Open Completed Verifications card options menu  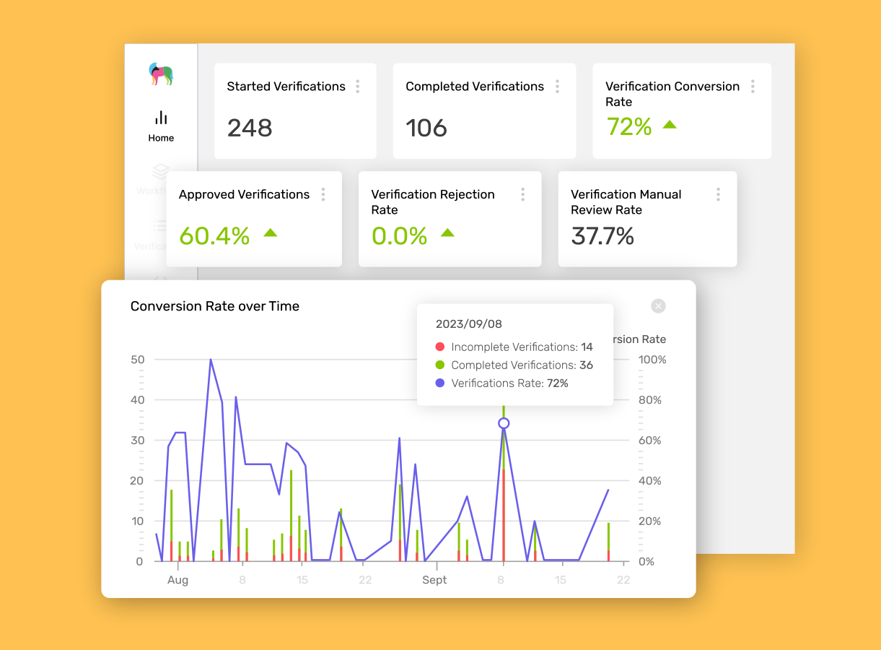(x=557, y=85)
